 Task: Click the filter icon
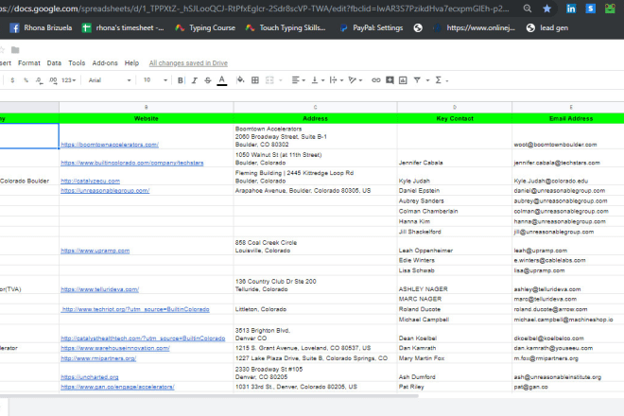(x=417, y=80)
